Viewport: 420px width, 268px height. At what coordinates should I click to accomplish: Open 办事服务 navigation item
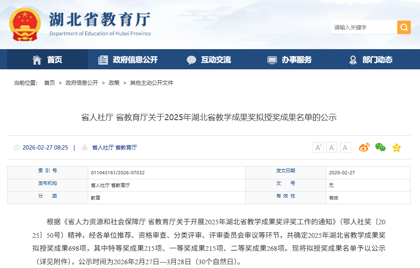(x=290, y=60)
